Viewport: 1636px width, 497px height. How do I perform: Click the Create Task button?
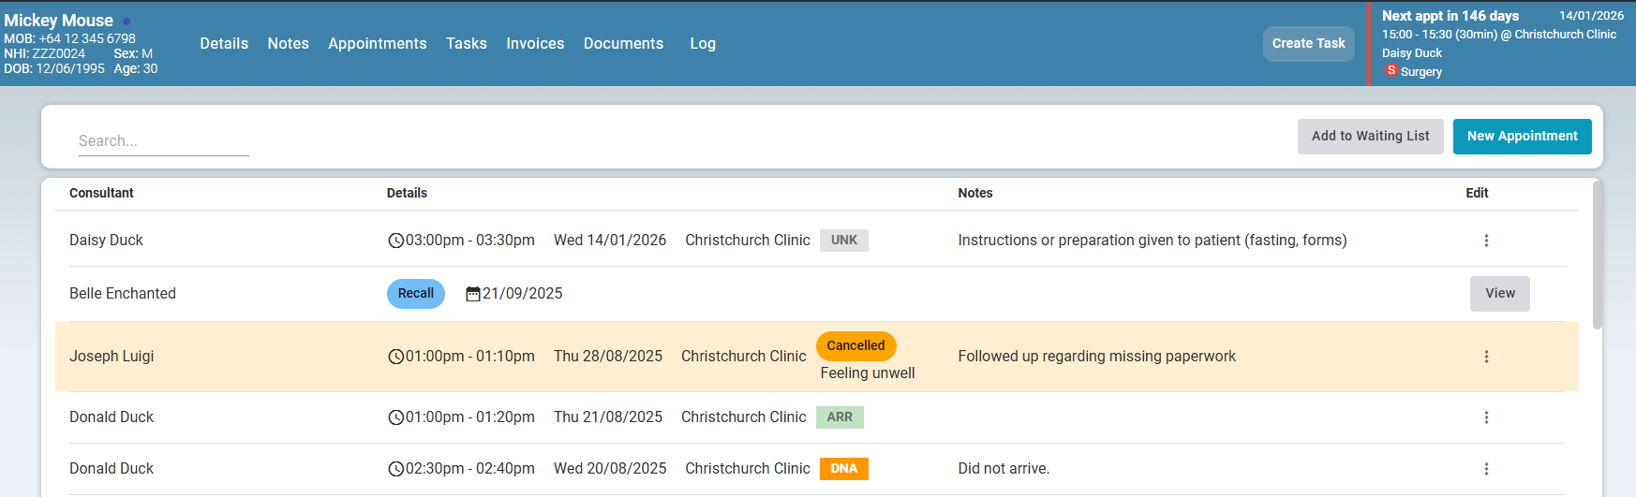click(1308, 44)
